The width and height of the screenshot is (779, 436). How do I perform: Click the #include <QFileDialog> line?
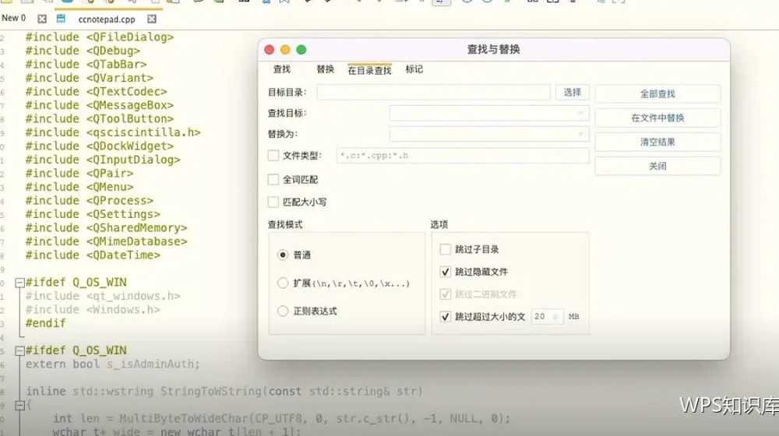(x=100, y=37)
